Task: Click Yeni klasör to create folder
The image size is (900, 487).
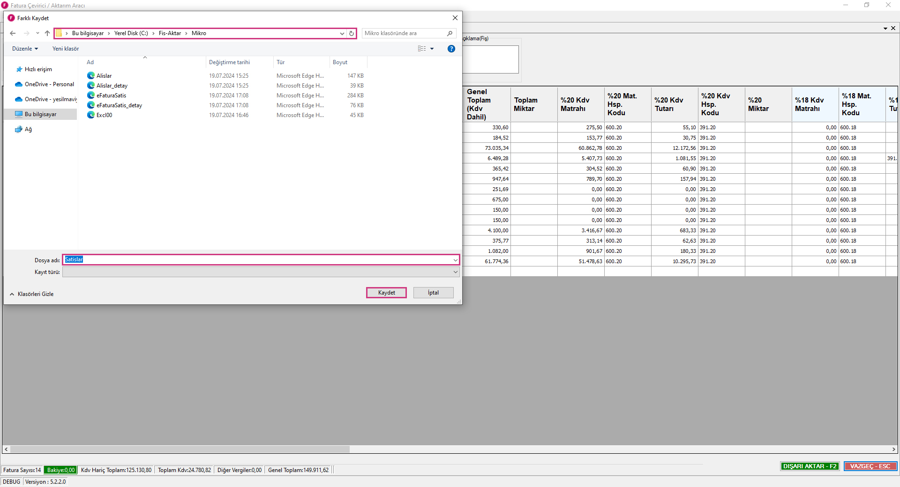Action: pyautogui.click(x=66, y=49)
